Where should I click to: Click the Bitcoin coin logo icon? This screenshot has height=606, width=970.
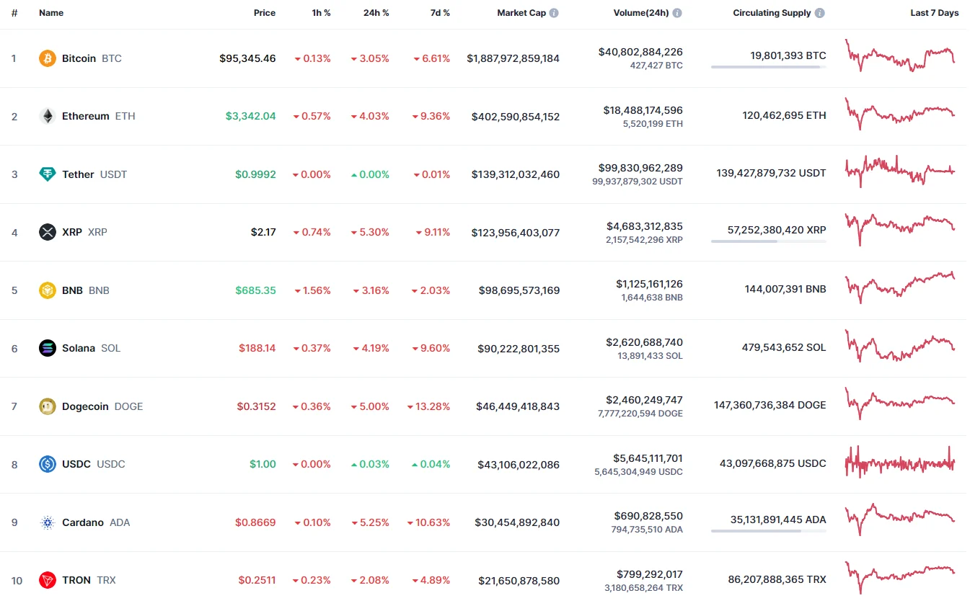pos(47,58)
